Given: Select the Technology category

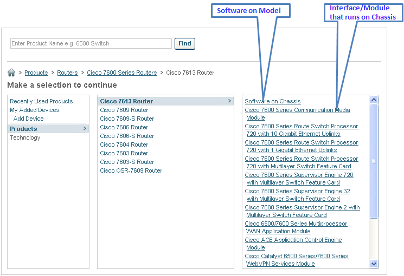Looking at the screenshot, I should click(25, 137).
